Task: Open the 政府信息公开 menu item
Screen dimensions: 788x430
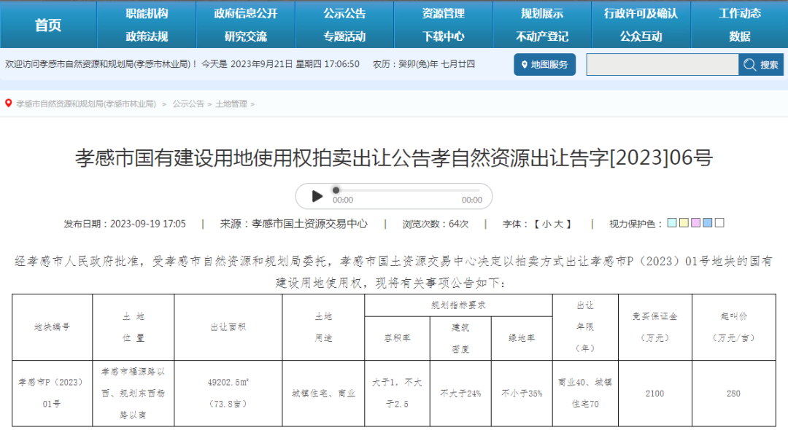Action: click(245, 13)
